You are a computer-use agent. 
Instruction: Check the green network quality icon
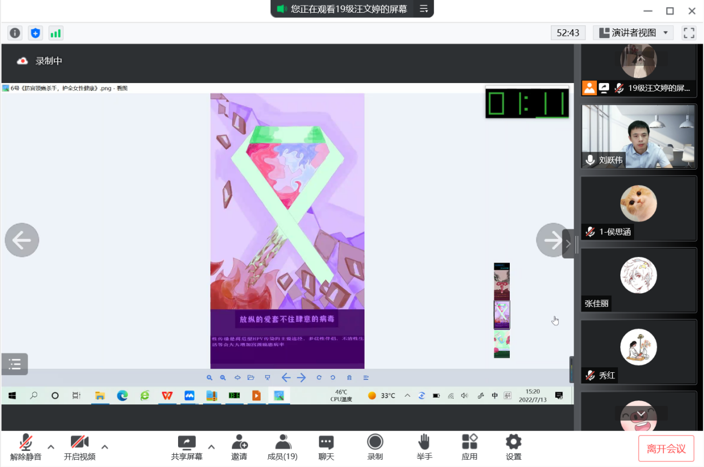coord(55,33)
